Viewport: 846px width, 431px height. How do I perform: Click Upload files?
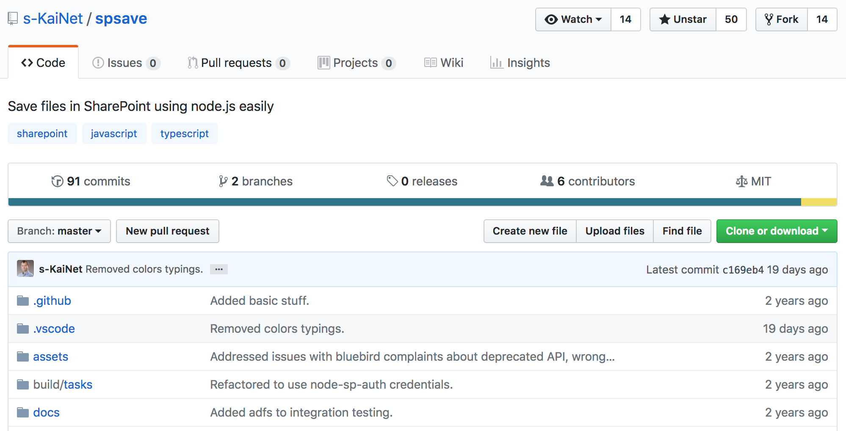point(615,231)
